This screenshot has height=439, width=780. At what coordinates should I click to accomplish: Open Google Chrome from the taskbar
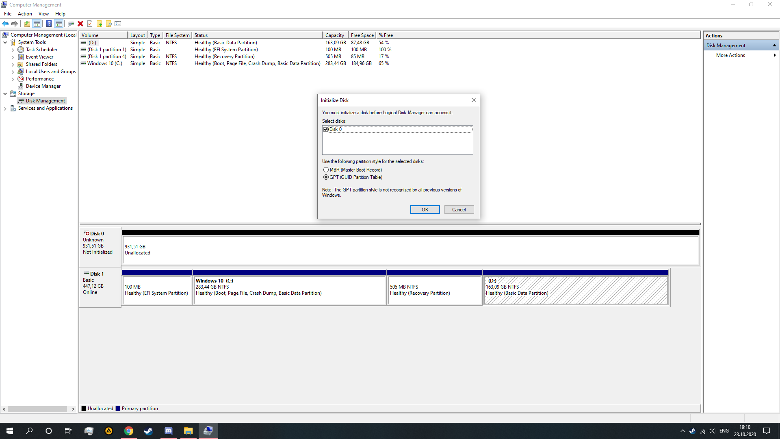tap(128, 431)
